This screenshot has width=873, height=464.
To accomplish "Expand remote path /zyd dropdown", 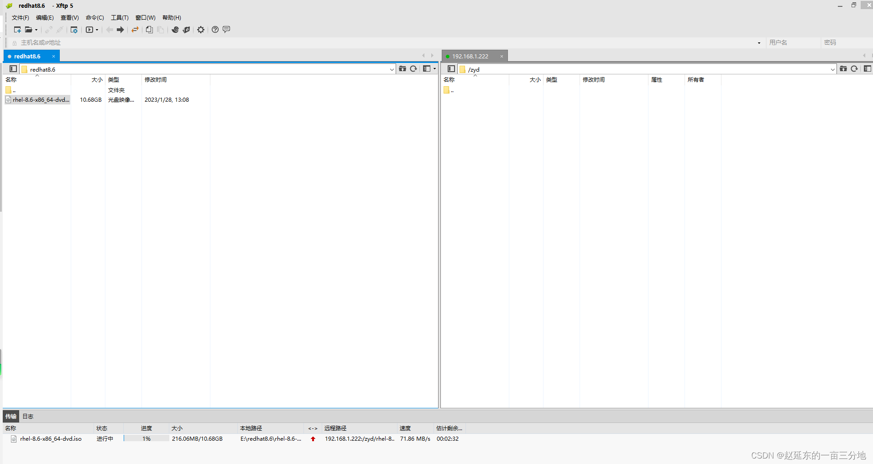I will pyautogui.click(x=833, y=69).
